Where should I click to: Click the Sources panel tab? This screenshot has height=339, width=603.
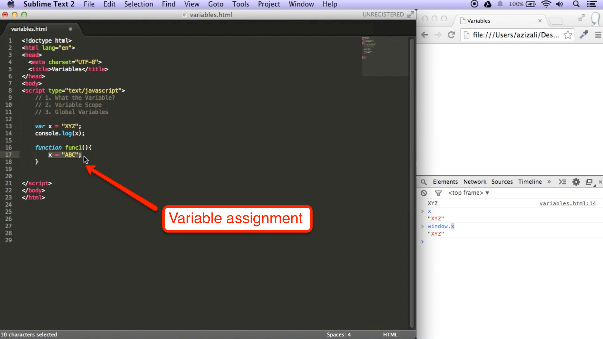coord(502,182)
